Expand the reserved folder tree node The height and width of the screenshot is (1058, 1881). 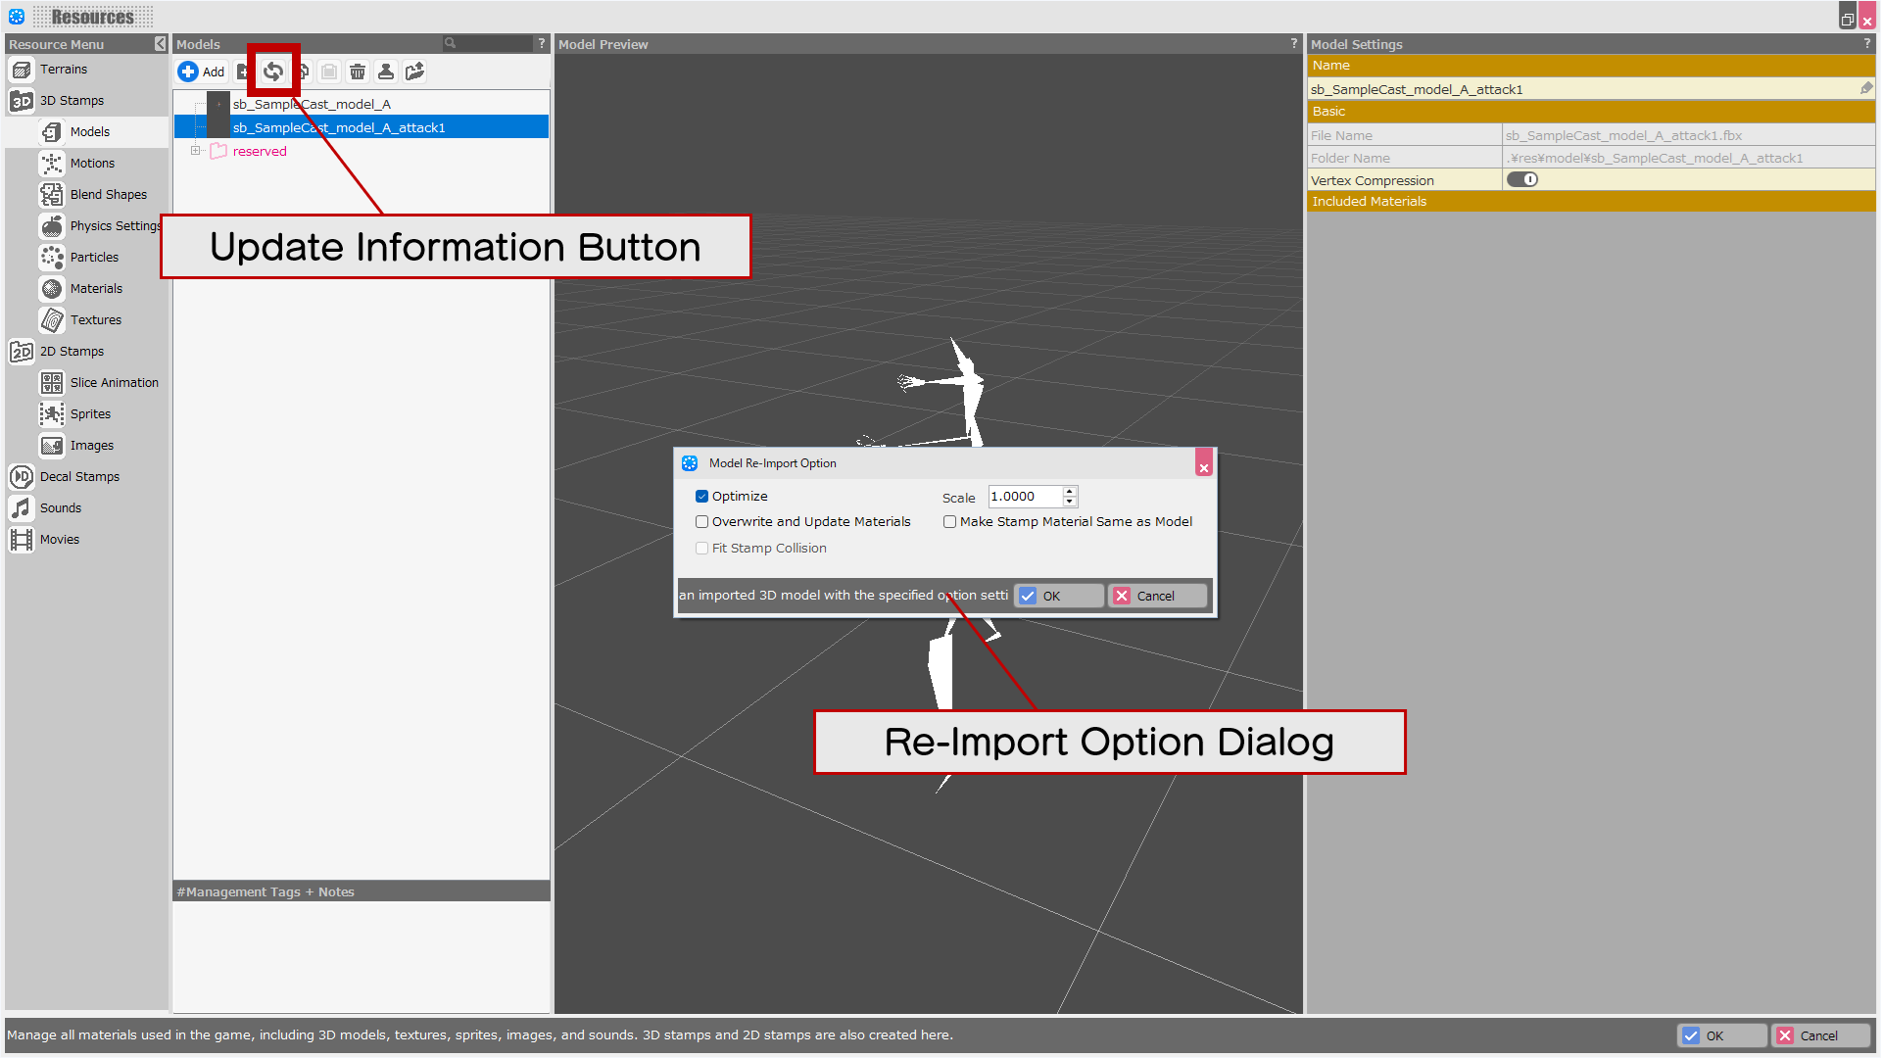coord(195,151)
